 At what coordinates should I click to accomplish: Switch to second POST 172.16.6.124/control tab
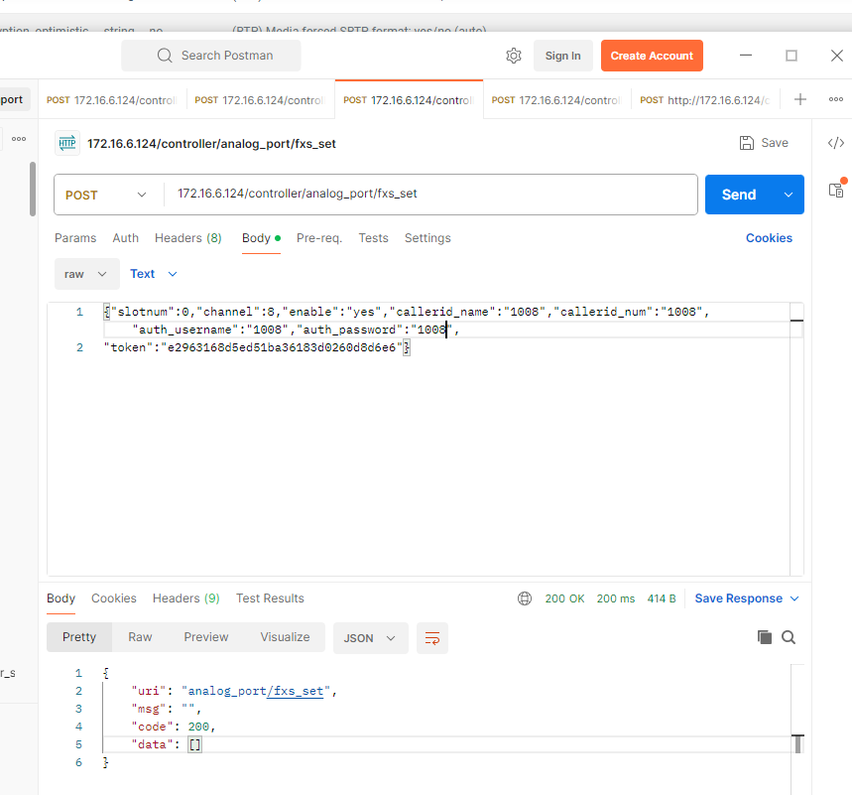point(260,100)
